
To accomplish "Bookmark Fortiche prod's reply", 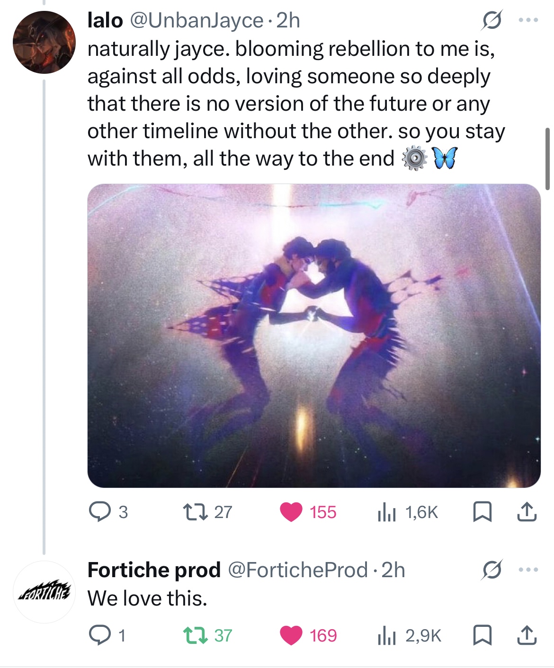I will click(482, 635).
